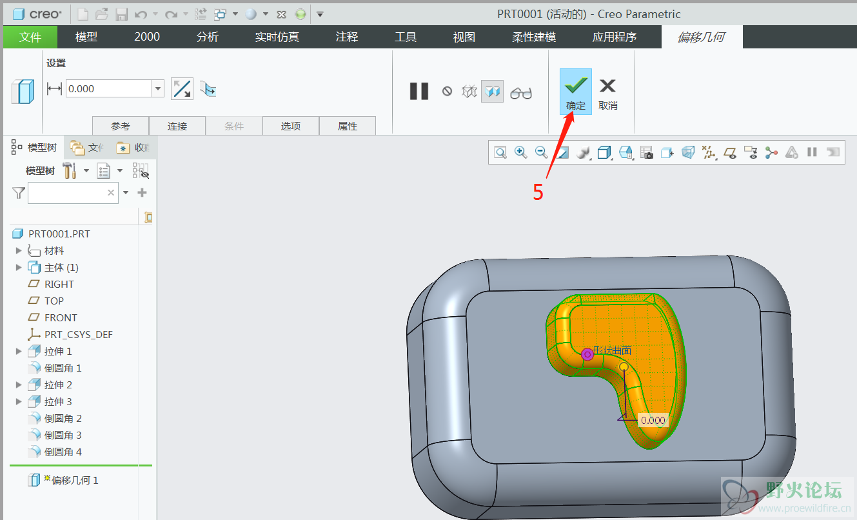Screen dimensions: 857x520
Task: Click the flip offset direction icon
Action: 182,89
